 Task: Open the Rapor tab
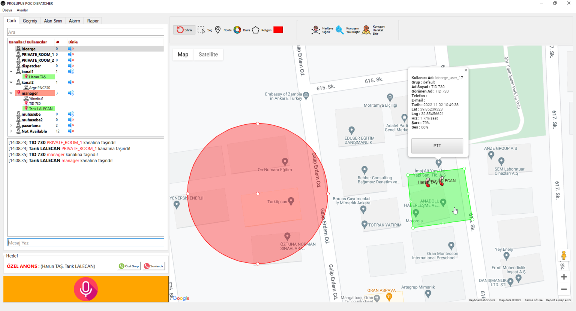point(93,21)
